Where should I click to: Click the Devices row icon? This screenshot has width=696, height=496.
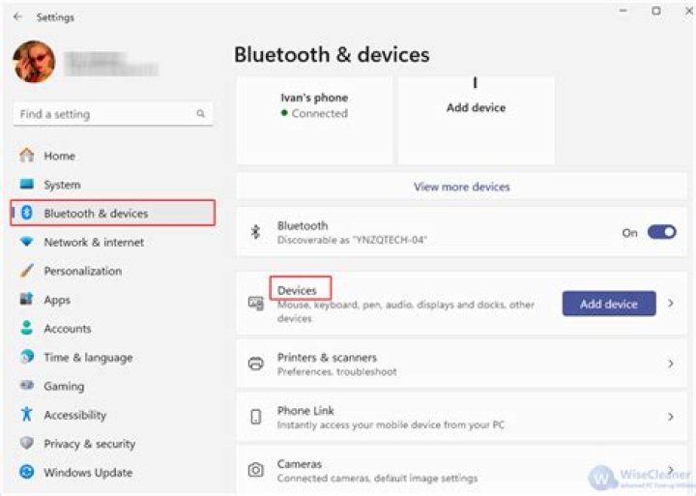(x=255, y=304)
